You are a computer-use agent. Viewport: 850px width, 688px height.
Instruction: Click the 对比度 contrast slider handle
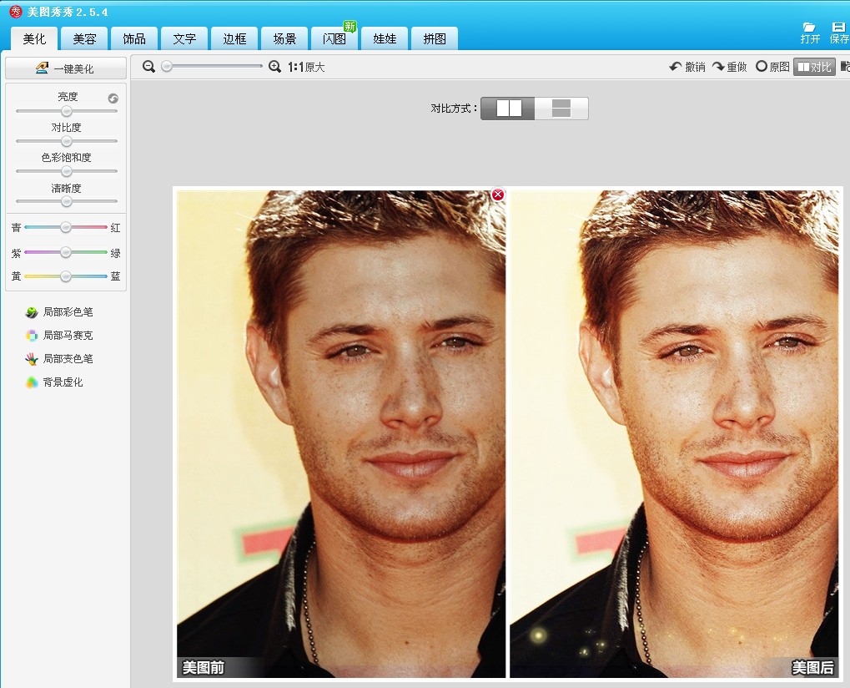point(67,141)
